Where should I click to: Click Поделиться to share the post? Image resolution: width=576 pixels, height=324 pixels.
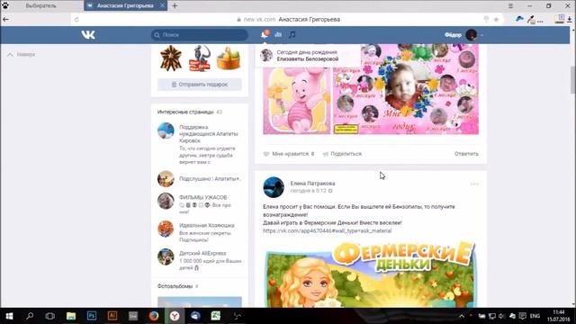point(342,154)
